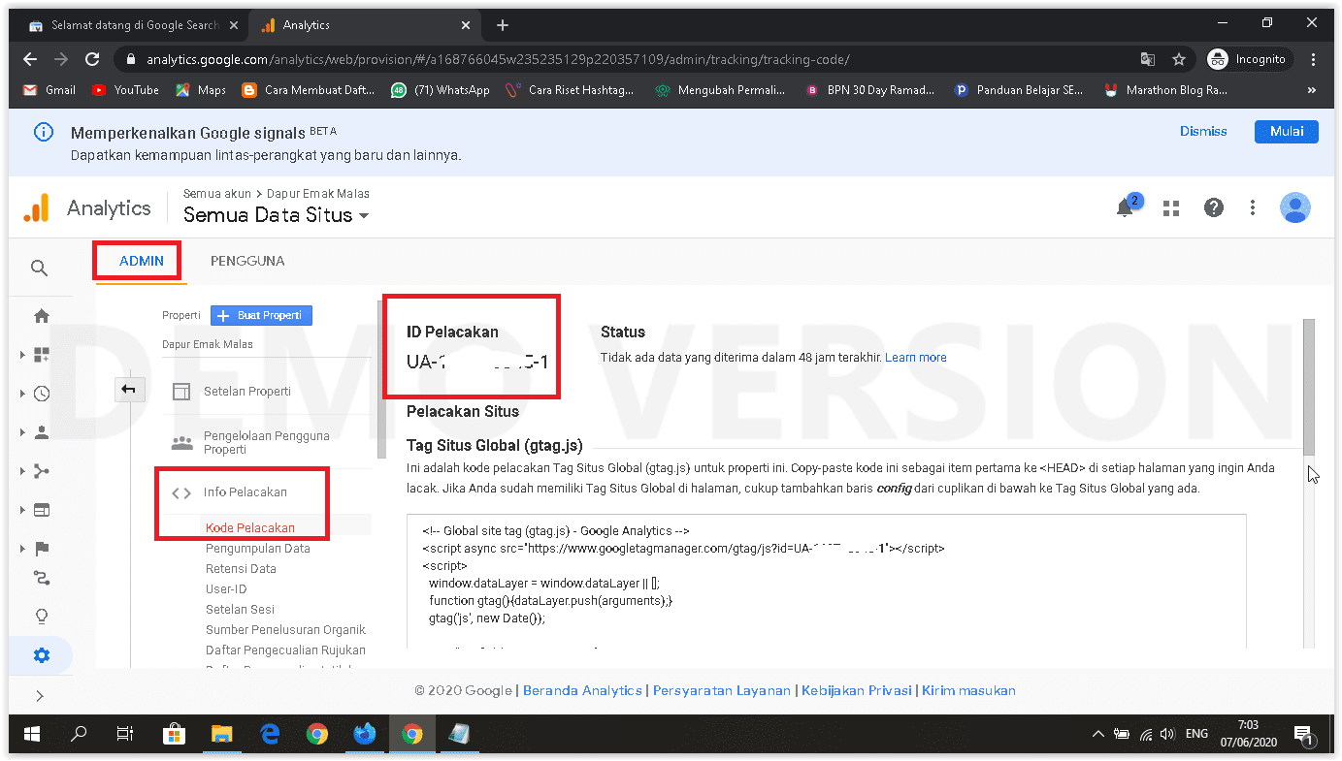This screenshot has width=1342, height=761.
Task: Click the search icon in Analytics sidebar
Action: coord(39,268)
